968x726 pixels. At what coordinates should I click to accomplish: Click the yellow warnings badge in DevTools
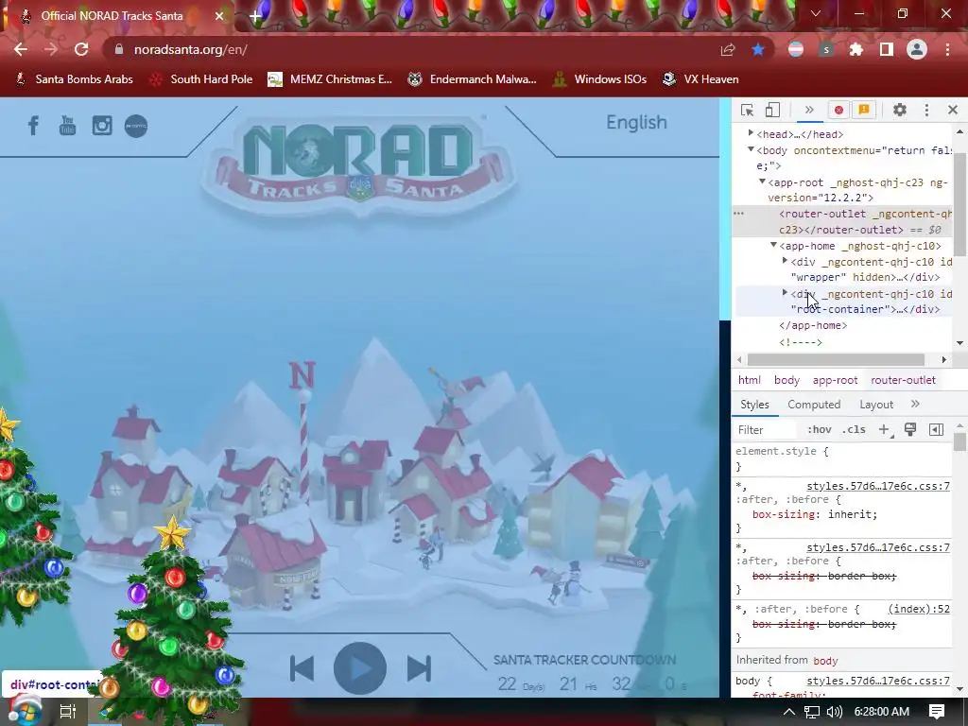pyautogui.click(x=864, y=110)
